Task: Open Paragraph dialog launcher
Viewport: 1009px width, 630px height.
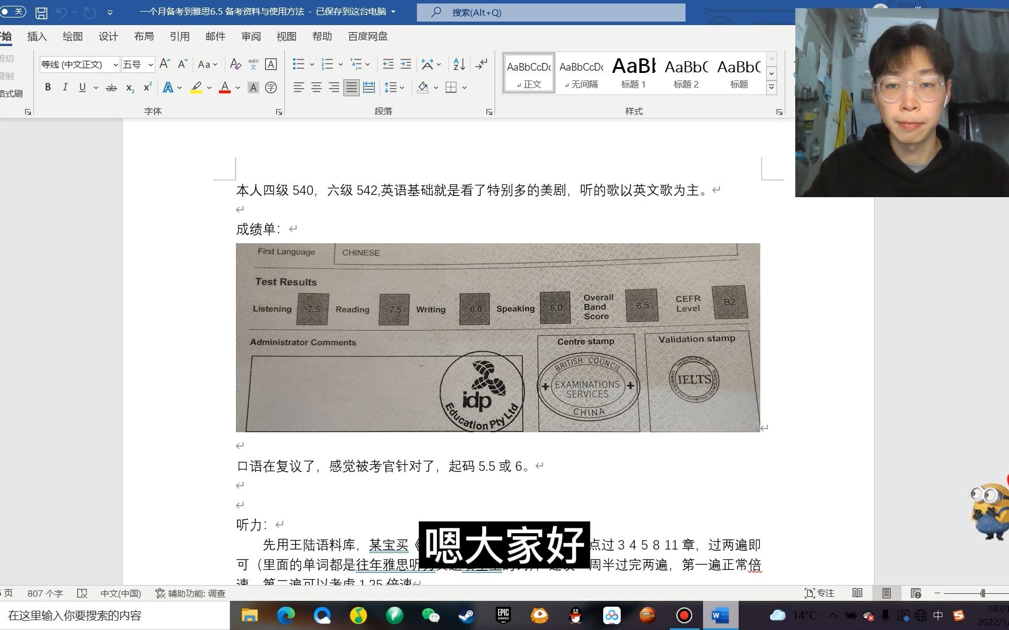Action: pyautogui.click(x=489, y=111)
